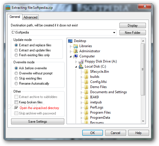Close the extracting dialog window
Viewport: 159px width, 146px height.
(x=145, y=6)
